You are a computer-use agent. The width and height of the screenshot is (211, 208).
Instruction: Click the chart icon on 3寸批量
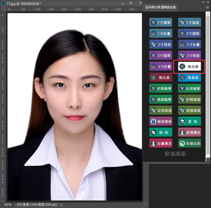[x=153, y=66]
